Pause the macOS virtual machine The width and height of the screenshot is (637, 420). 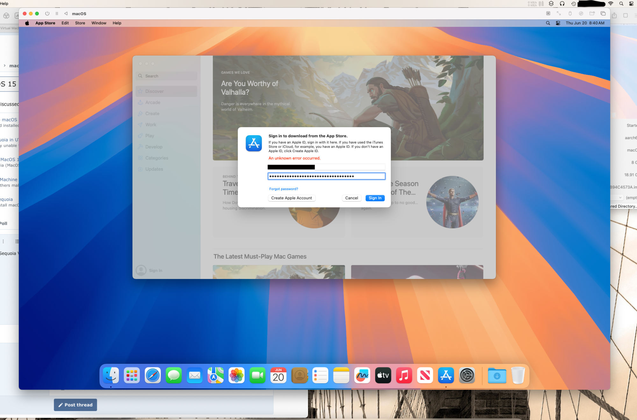point(57,13)
